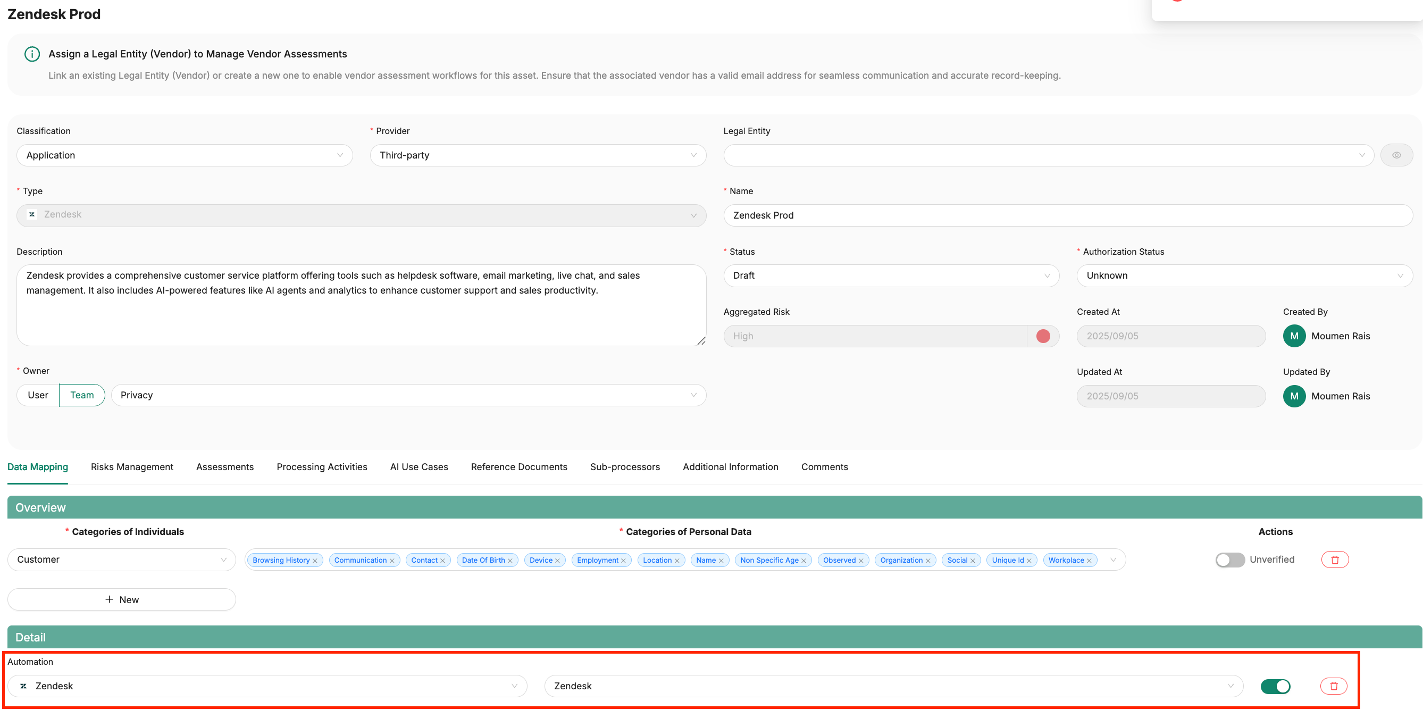Open the Privacy team owner dropdown
The image size is (1423, 718).
pos(409,396)
